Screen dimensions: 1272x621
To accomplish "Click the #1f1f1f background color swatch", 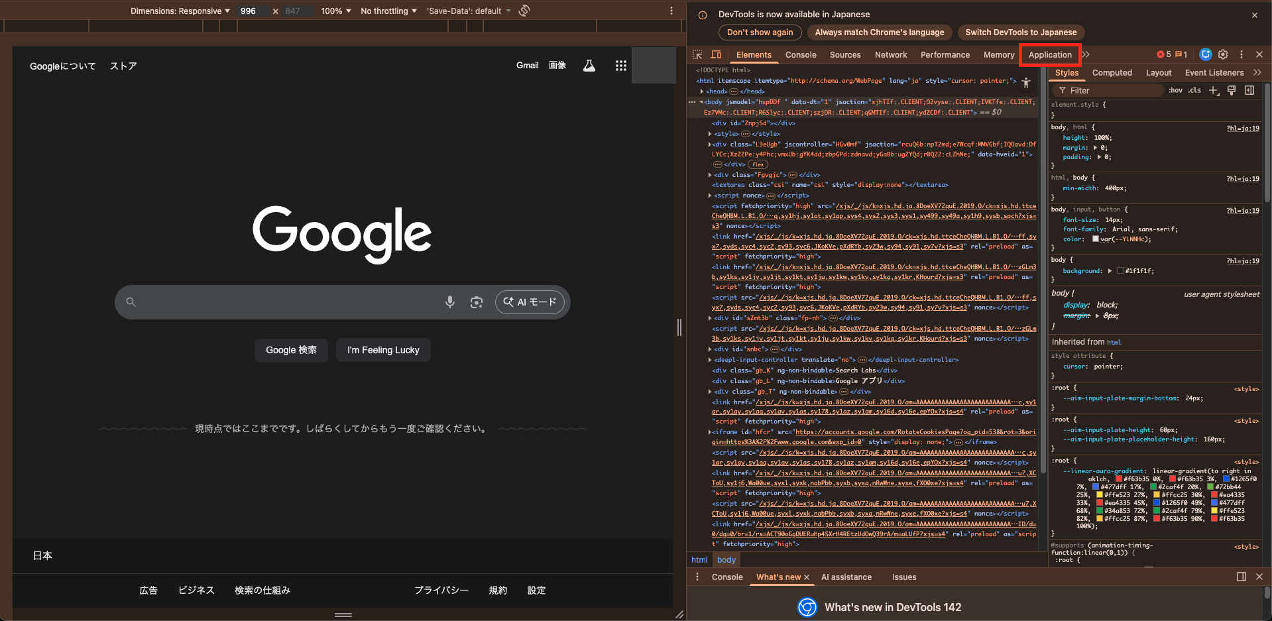I will coord(1120,270).
